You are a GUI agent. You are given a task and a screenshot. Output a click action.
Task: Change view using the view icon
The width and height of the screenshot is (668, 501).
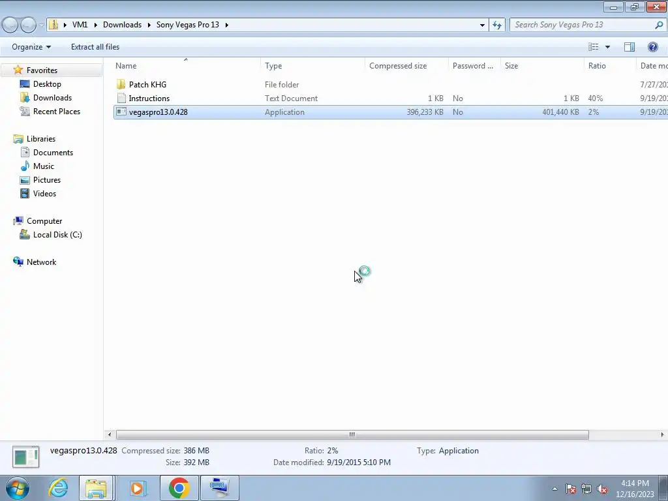[x=594, y=47]
